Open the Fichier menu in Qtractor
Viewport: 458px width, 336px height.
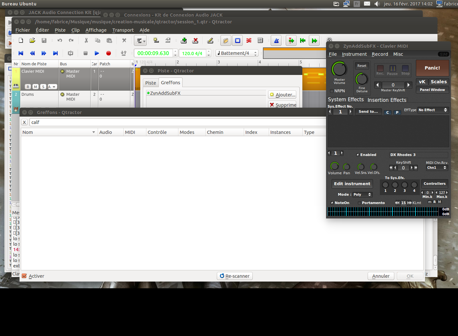[x=23, y=30]
